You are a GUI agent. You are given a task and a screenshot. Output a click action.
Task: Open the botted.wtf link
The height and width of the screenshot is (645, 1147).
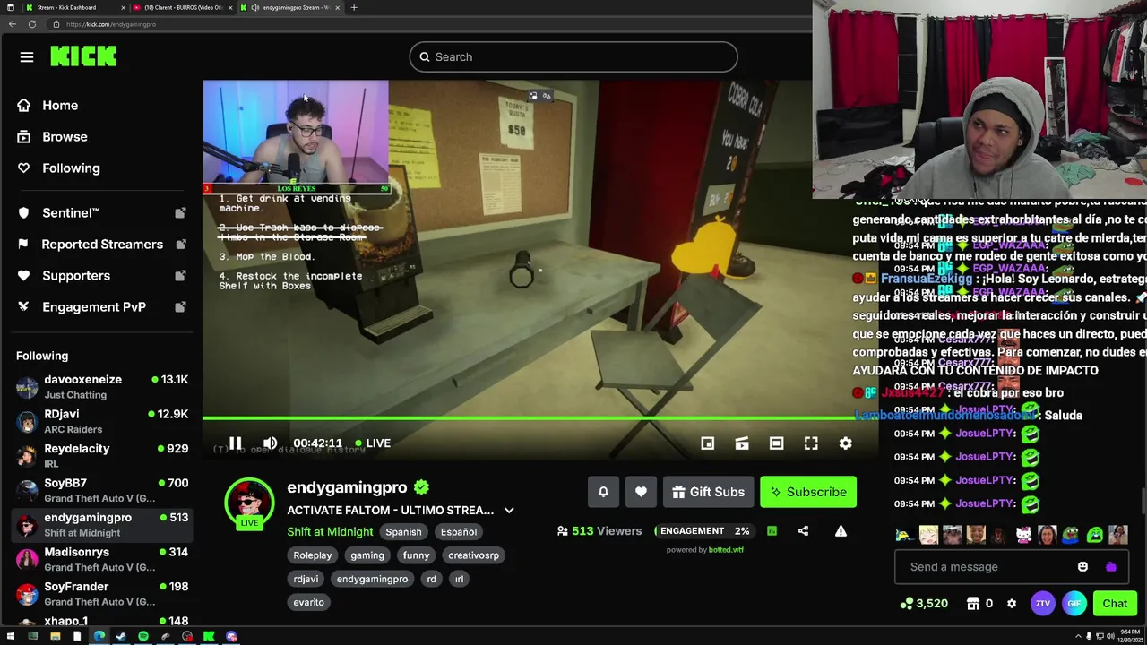click(726, 550)
